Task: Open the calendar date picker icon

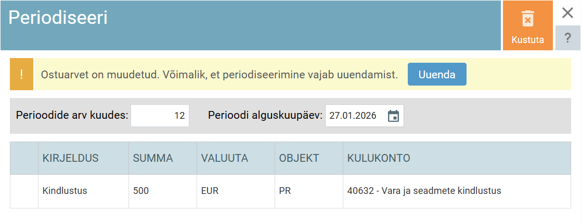Action: [x=393, y=116]
